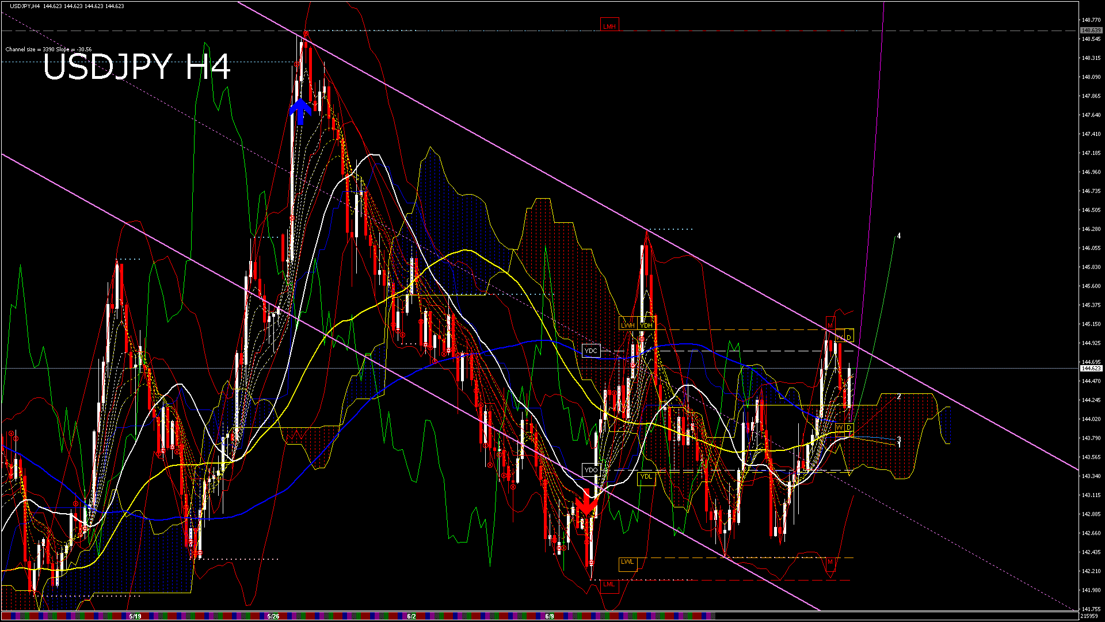Click the 6/2 date on time axis

(411, 616)
